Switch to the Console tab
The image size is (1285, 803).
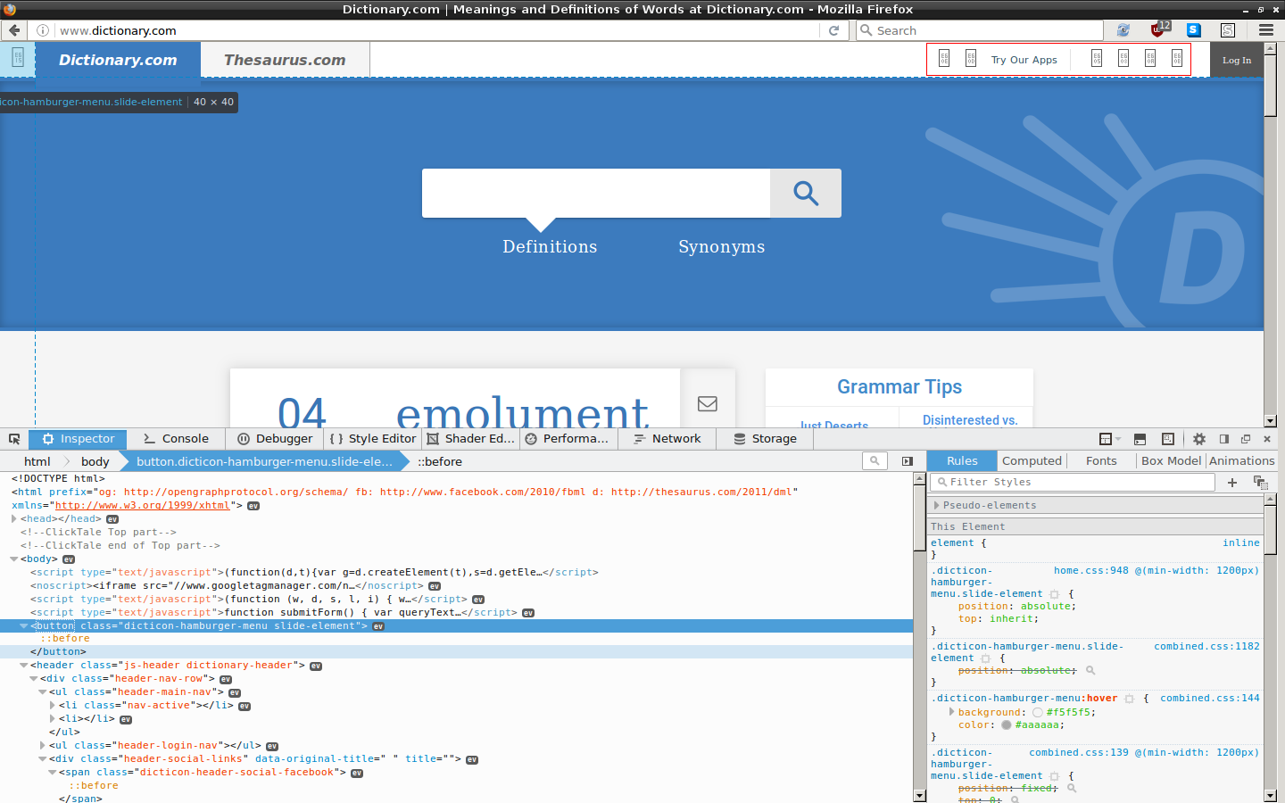tap(176, 439)
